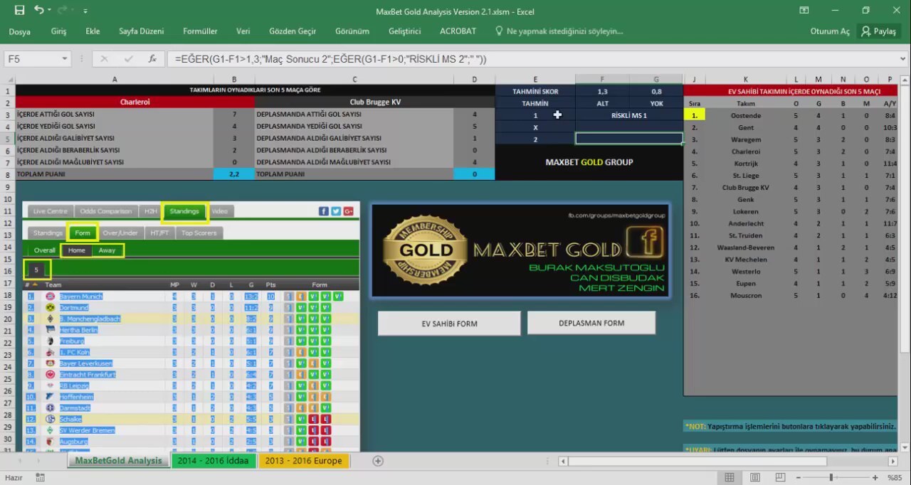Open the Geliştirici ribbon tab
The height and width of the screenshot is (485, 911).
click(405, 31)
